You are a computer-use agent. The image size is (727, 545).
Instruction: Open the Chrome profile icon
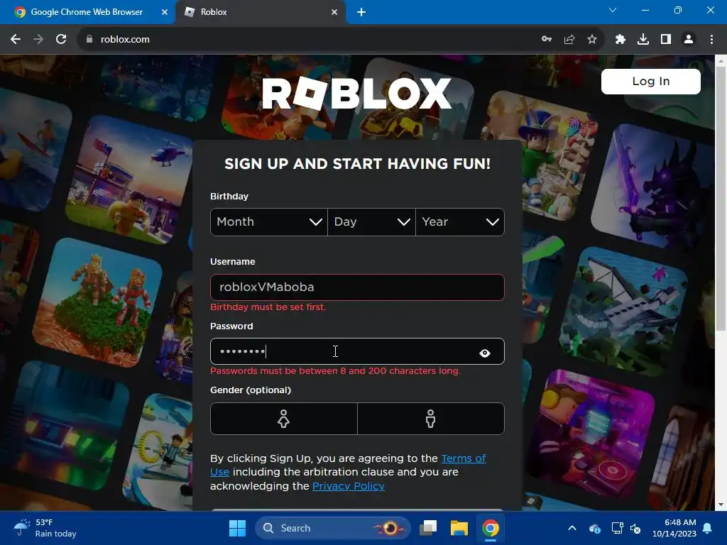click(x=689, y=40)
